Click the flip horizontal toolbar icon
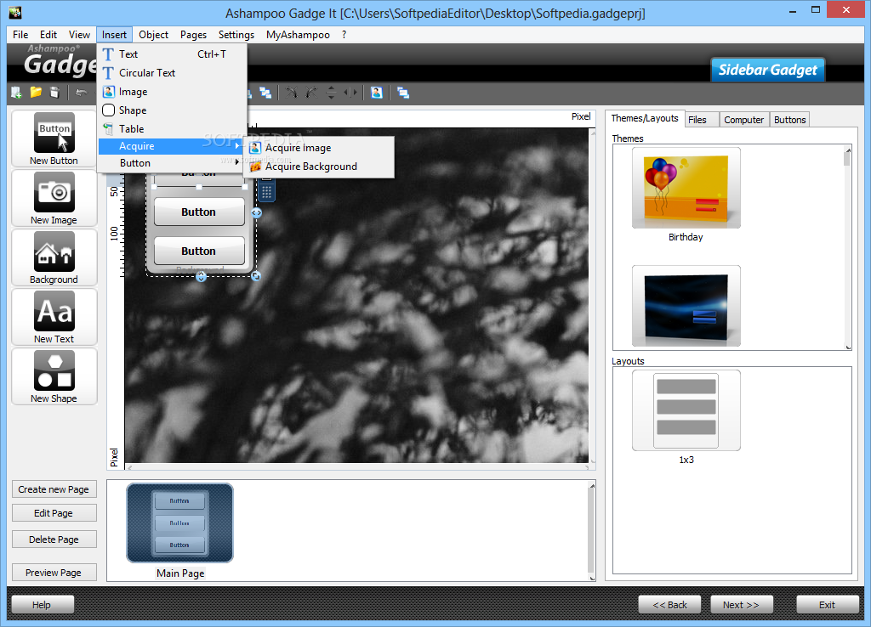Viewport: 871px width, 627px height. tap(350, 93)
